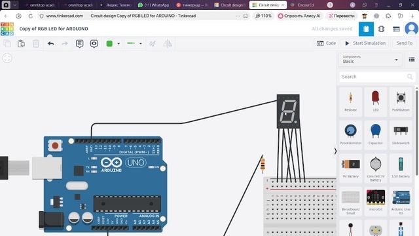Switch to EncourEd browser tab
The width and height of the screenshot is (419, 236).
(302, 5)
